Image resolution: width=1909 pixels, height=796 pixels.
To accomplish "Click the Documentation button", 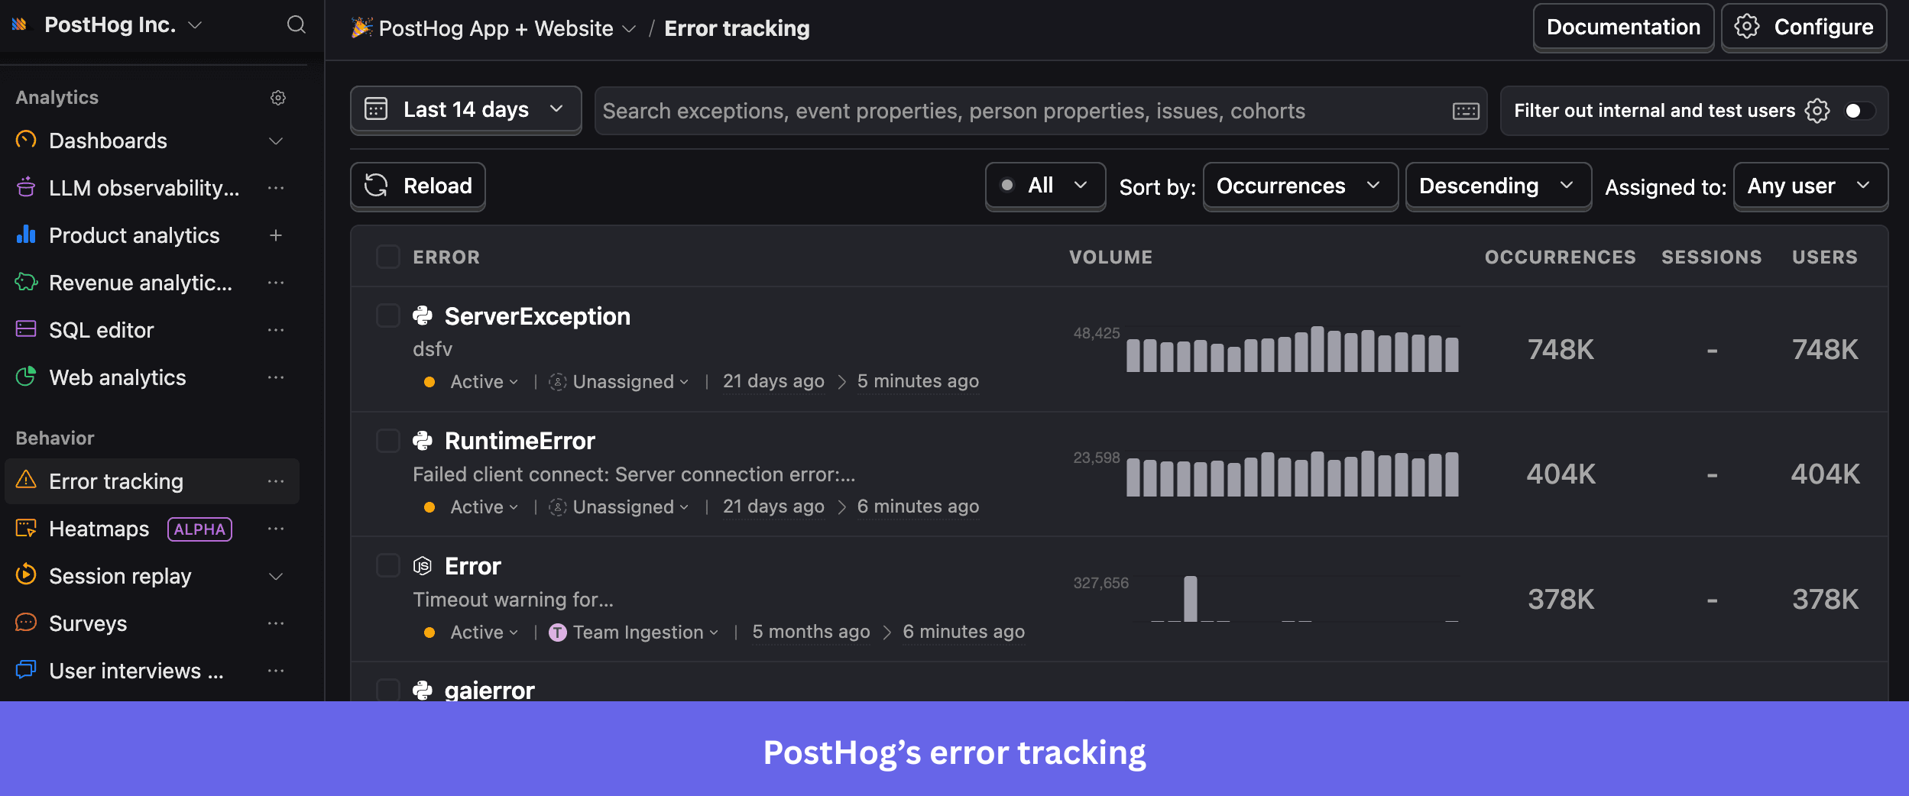I will click(1622, 27).
